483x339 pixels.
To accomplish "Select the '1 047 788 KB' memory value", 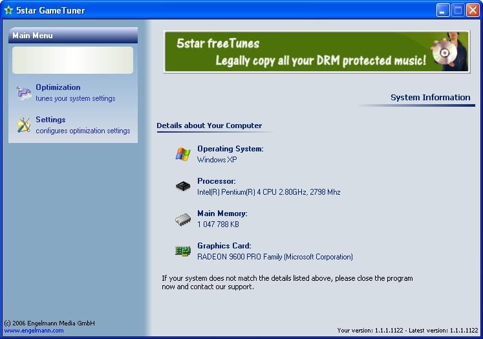I will tap(218, 224).
